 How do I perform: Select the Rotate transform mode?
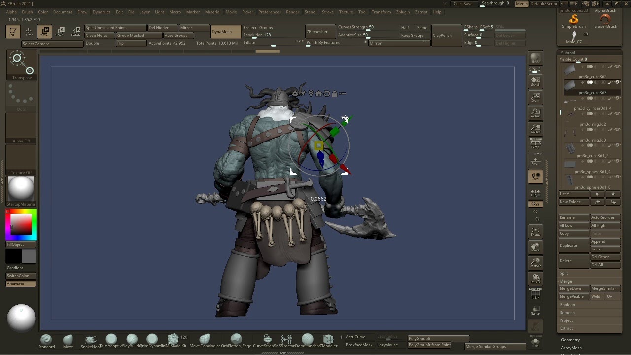(x=75, y=32)
